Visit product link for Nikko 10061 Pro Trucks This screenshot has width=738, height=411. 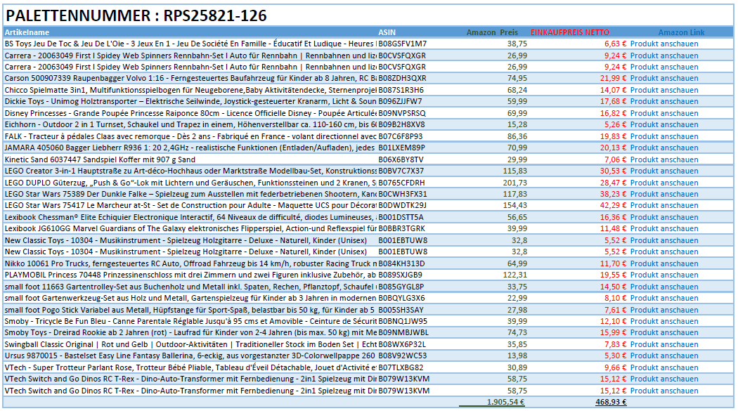663,263
